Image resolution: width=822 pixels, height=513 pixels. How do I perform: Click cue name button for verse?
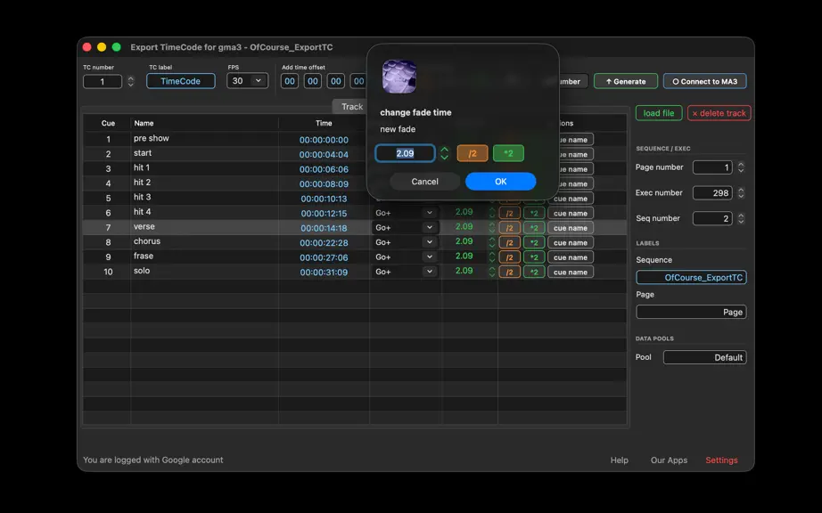point(571,228)
